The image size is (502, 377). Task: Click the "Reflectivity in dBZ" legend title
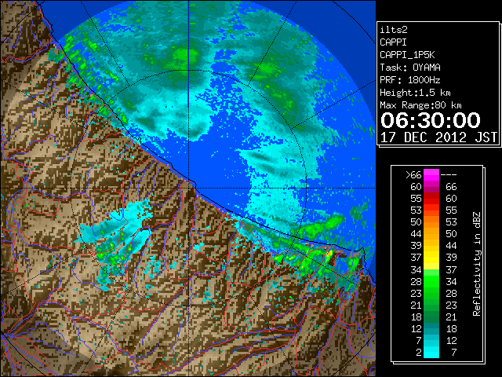(x=476, y=264)
